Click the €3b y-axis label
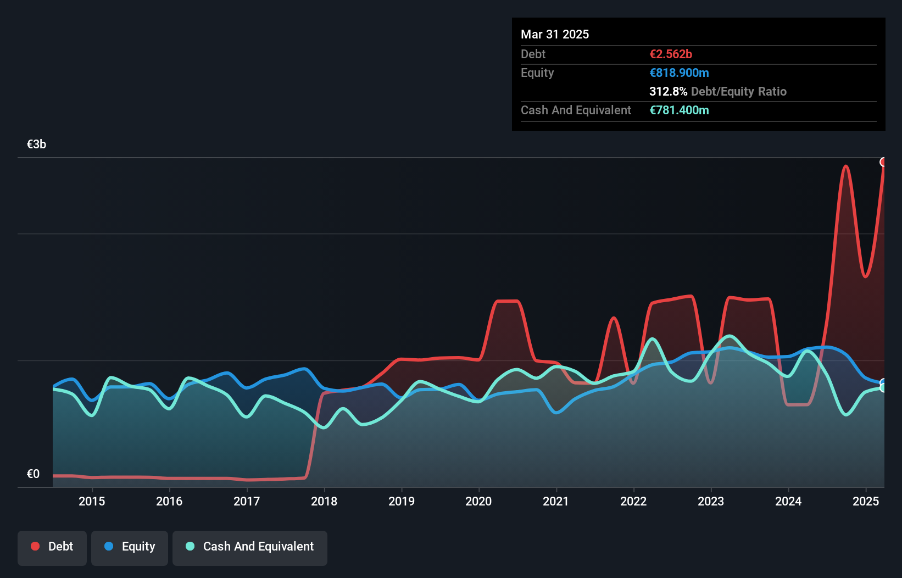The image size is (902, 578). [x=36, y=144]
